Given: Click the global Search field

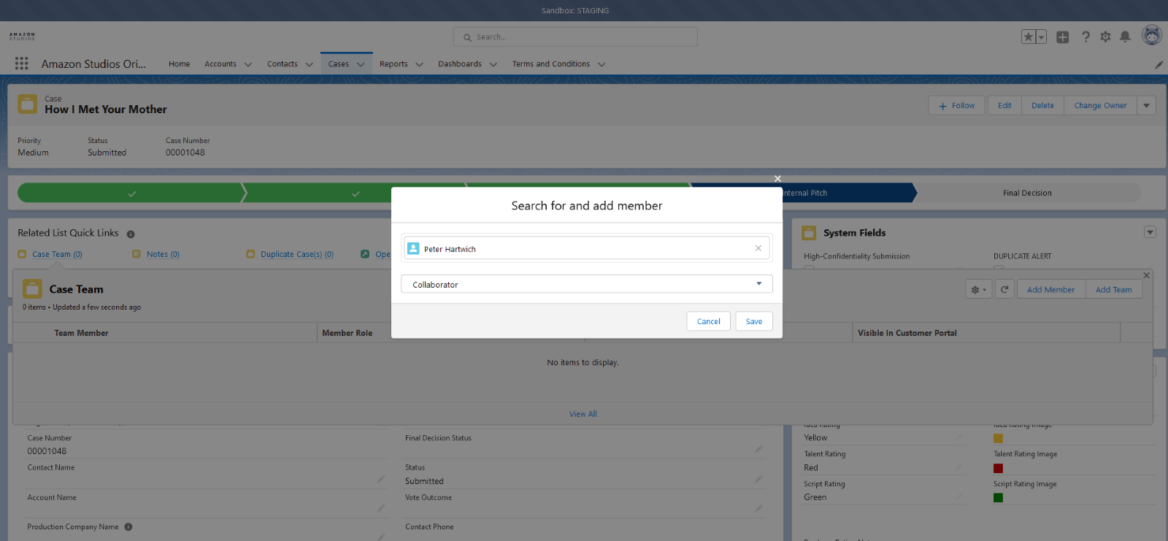Looking at the screenshot, I should (575, 37).
